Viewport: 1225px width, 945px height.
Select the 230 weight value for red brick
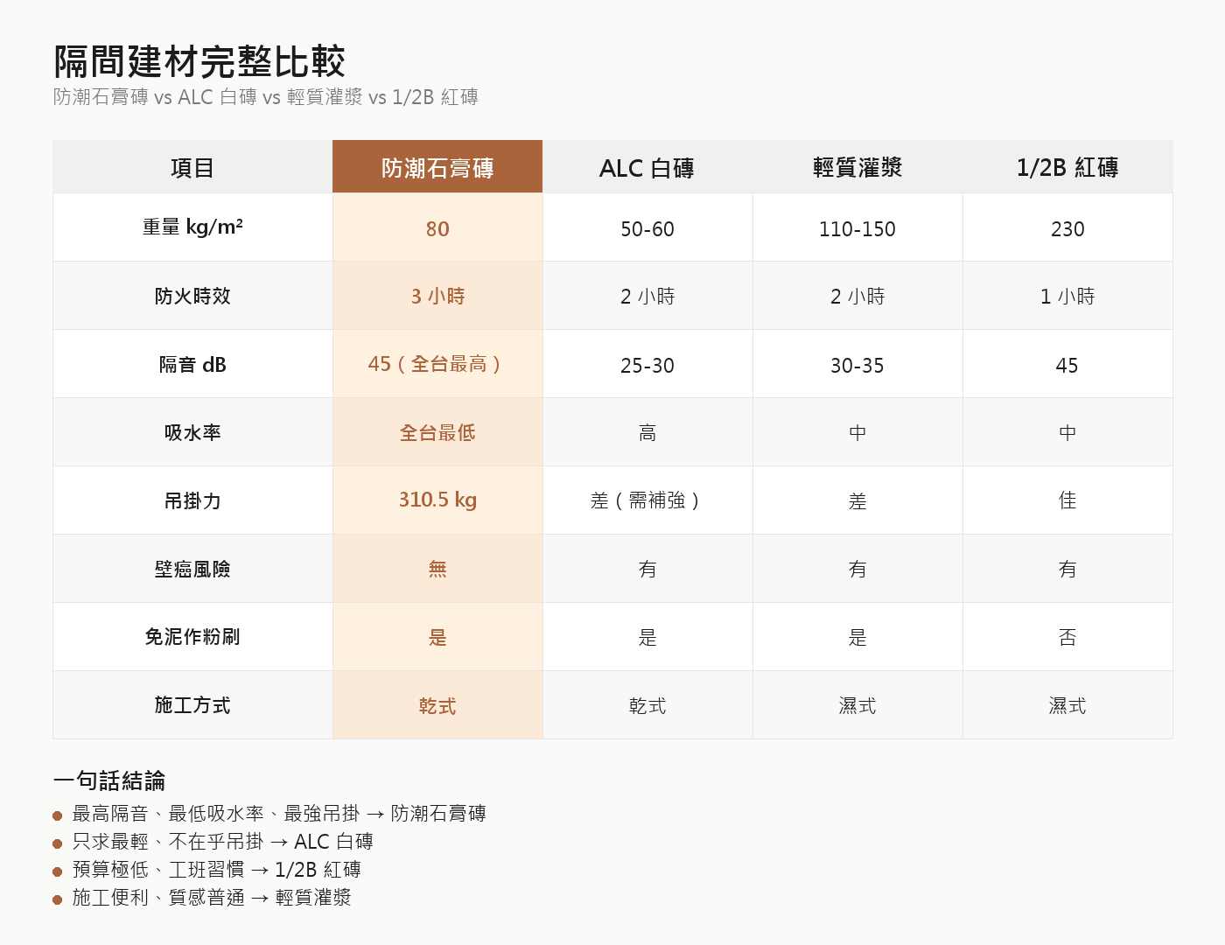click(x=1067, y=227)
